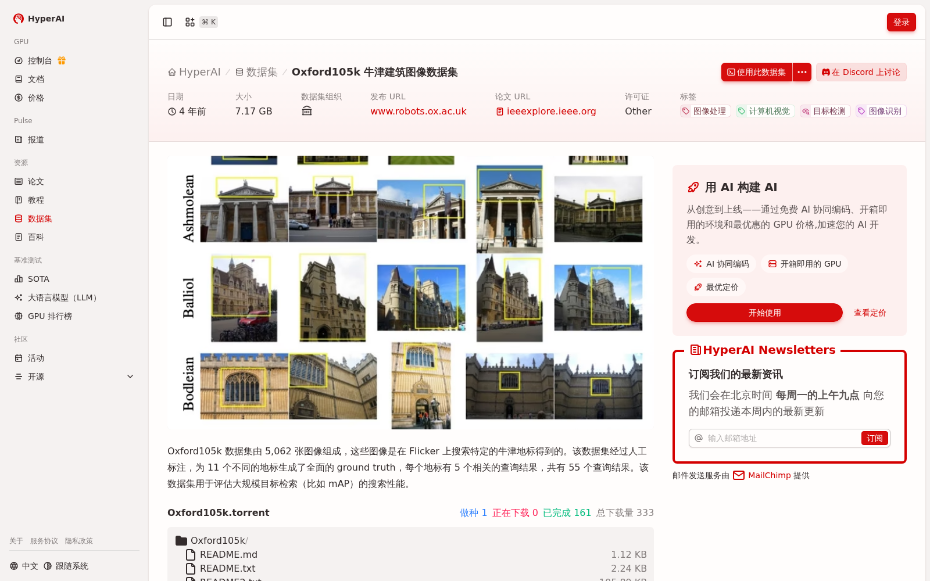Click the 目标检测 tag

coord(824,111)
